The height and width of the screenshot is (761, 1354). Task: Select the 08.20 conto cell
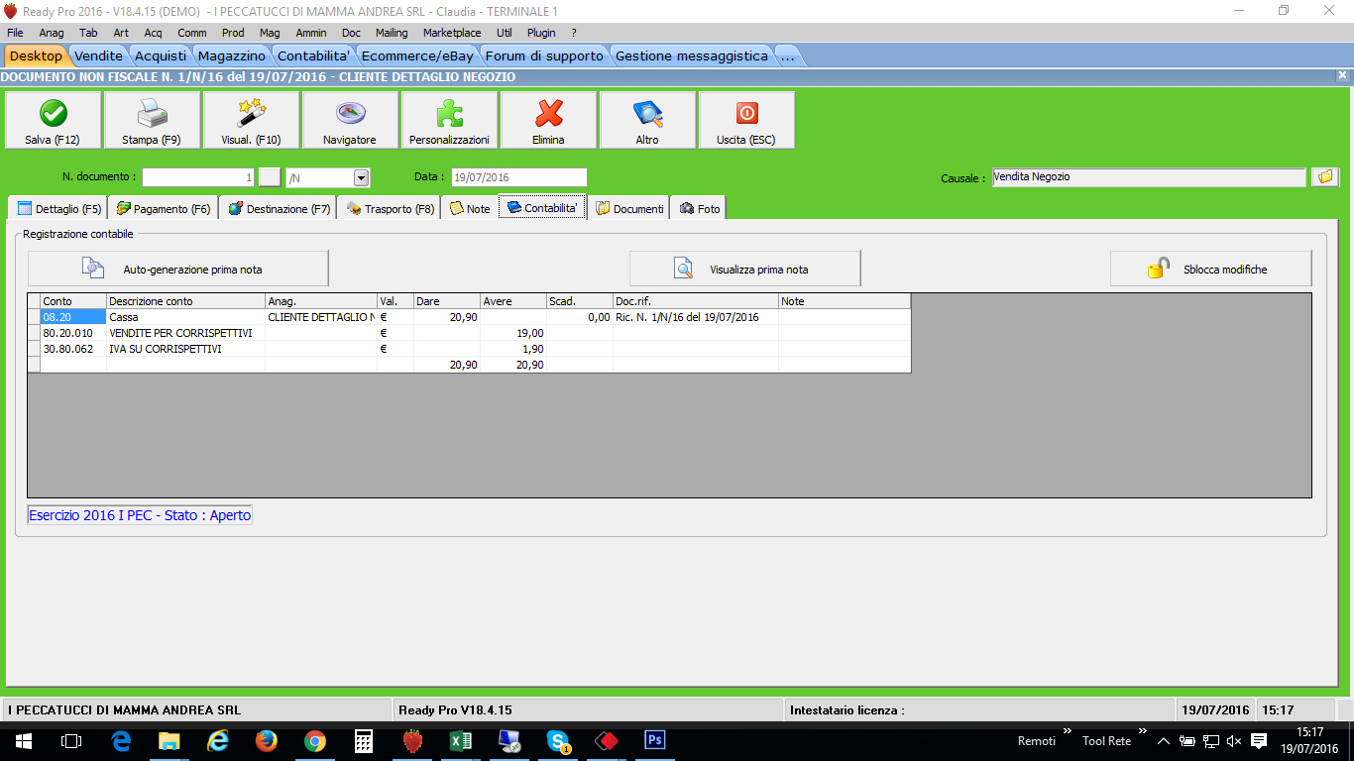[x=73, y=317]
